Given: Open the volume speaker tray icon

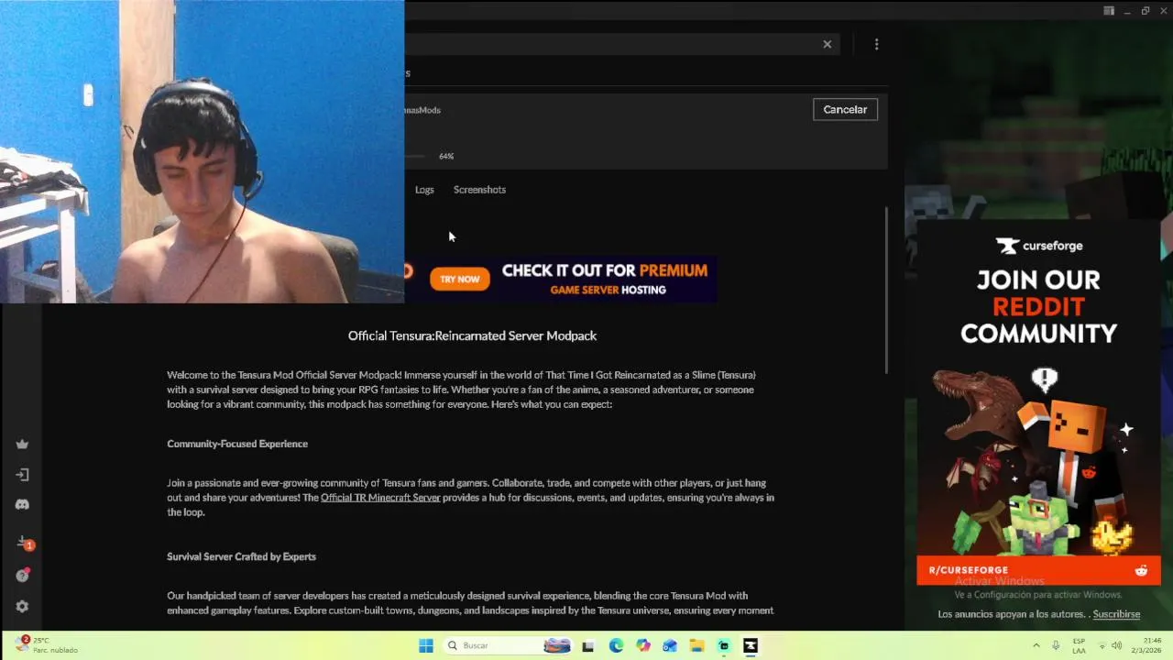Looking at the screenshot, I should 1117,645.
